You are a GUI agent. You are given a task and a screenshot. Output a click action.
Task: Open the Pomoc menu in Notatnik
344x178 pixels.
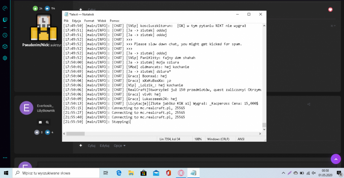(x=115, y=21)
